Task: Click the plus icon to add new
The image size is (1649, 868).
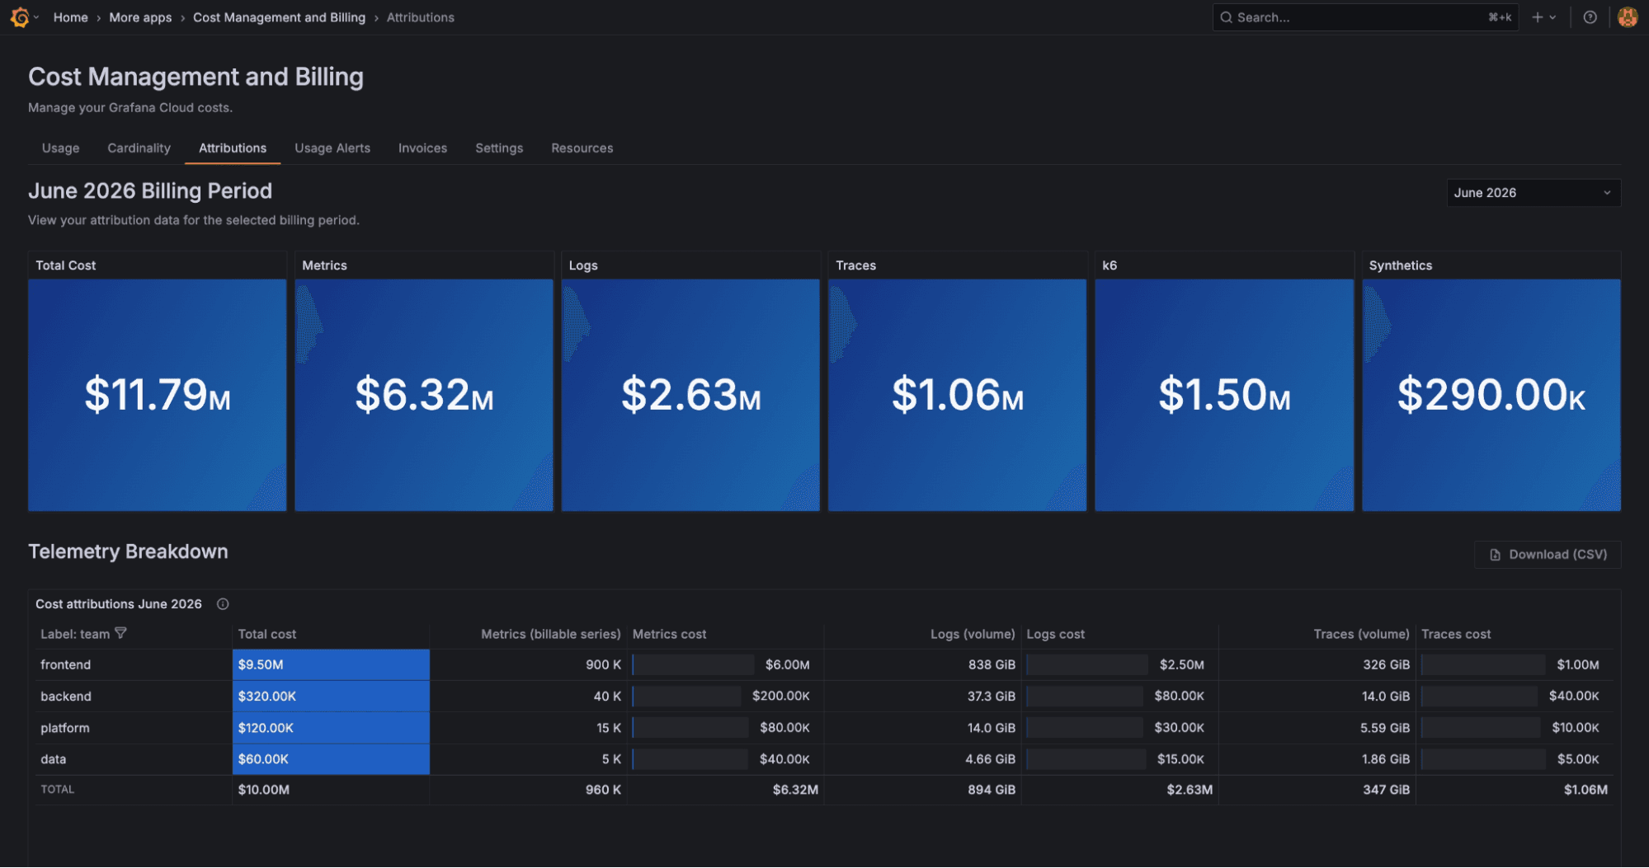Action: point(1537,17)
